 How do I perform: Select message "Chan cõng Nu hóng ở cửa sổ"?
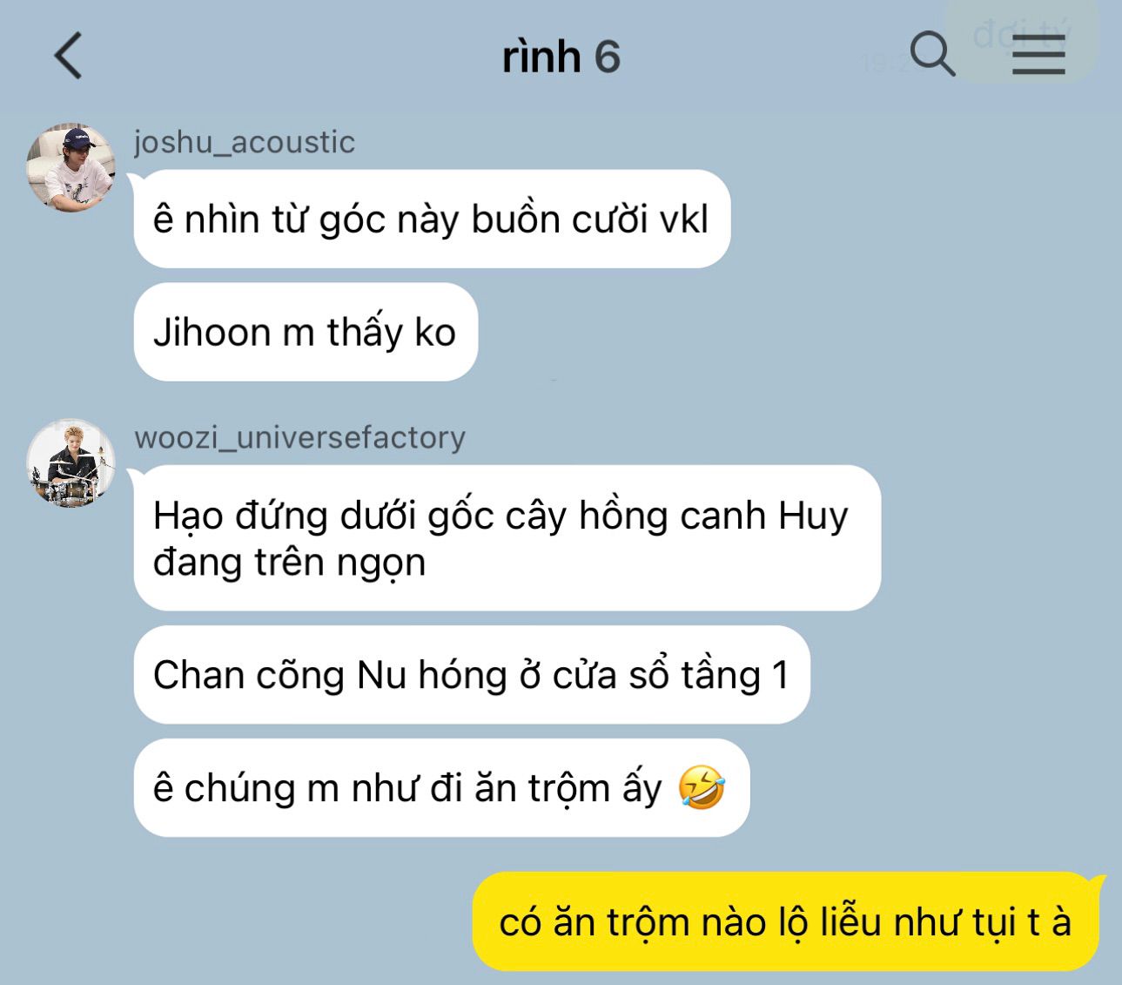click(x=472, y=674)
